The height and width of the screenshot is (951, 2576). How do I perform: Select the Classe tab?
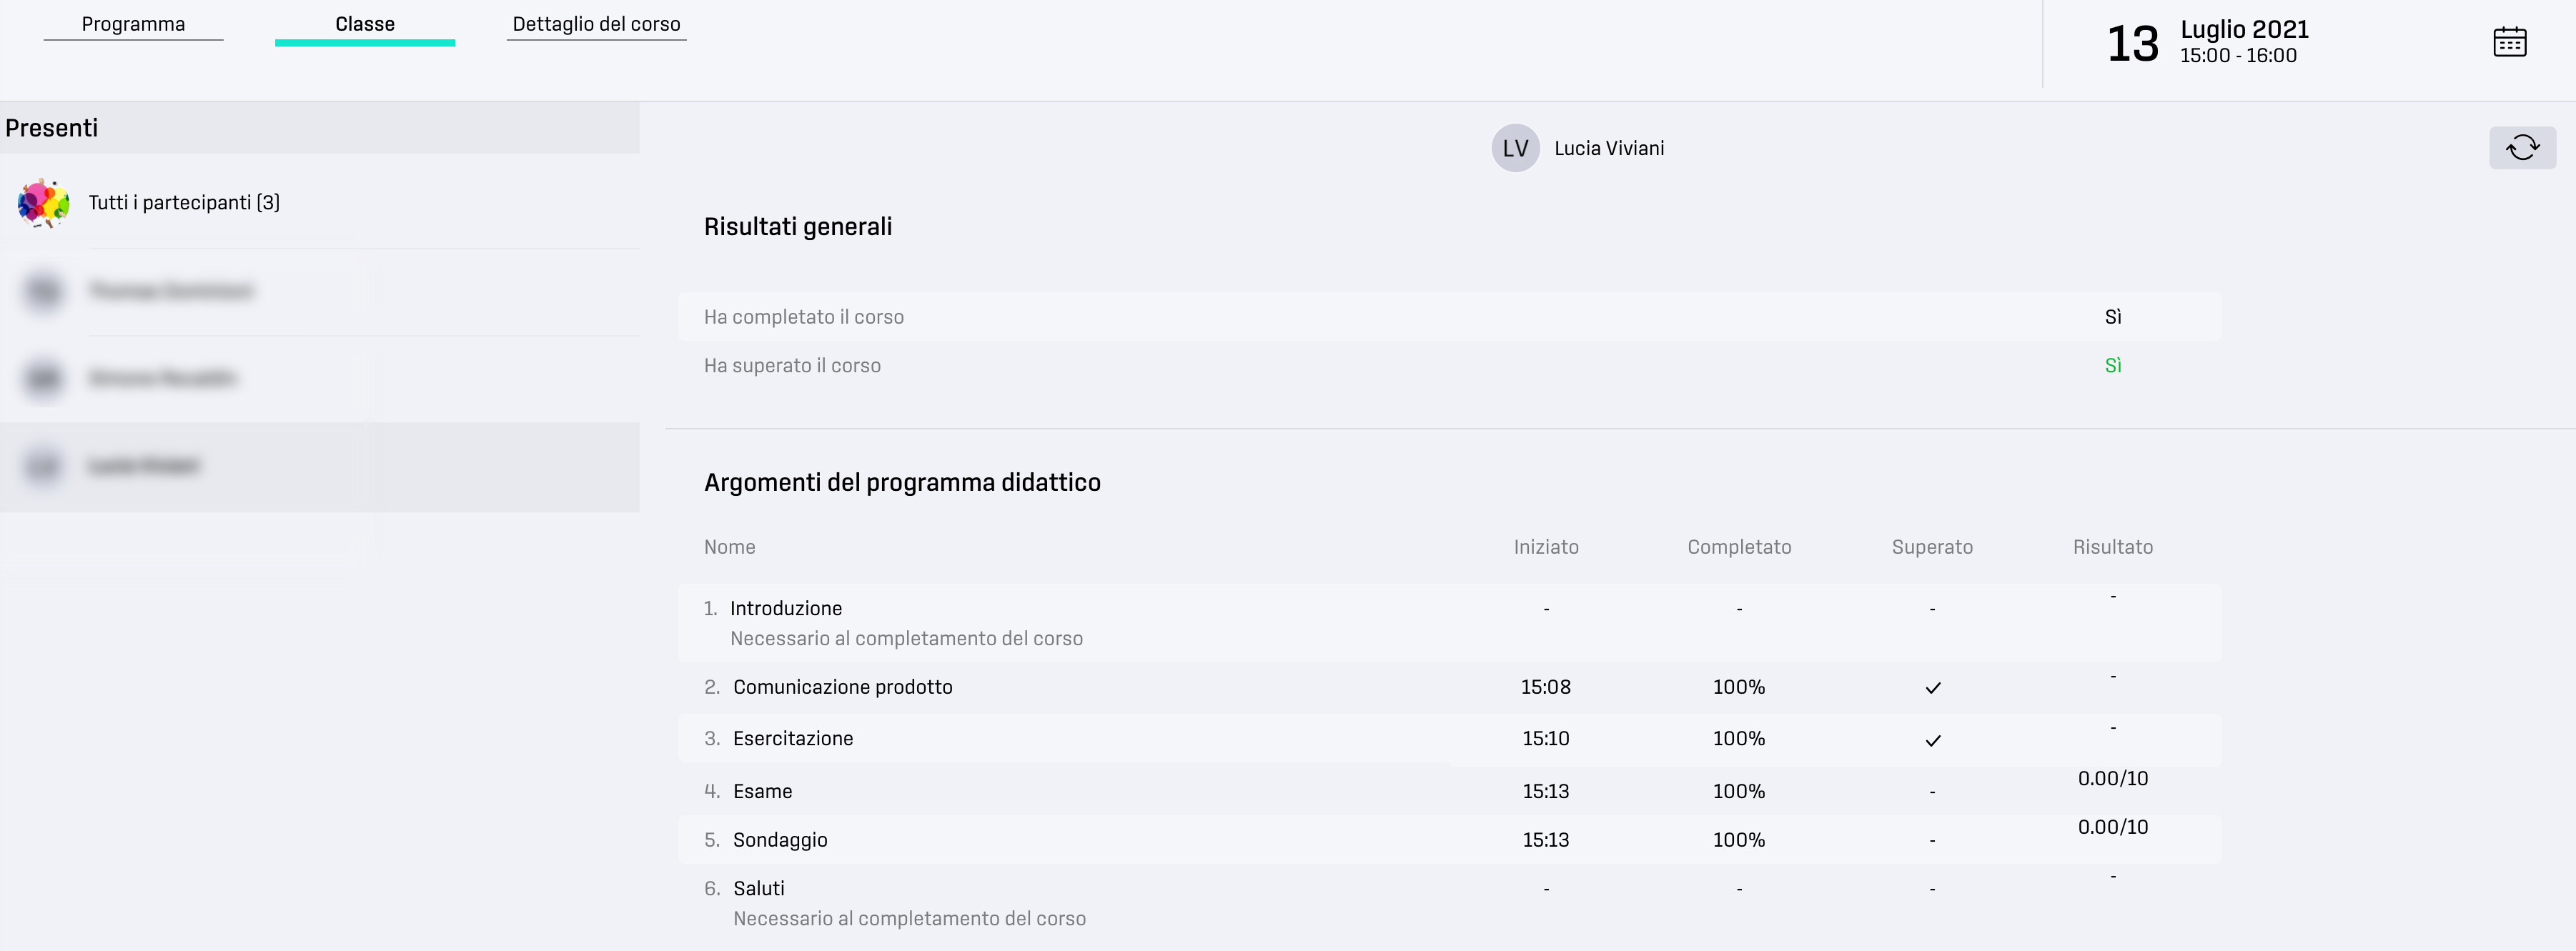click(365, 25)
